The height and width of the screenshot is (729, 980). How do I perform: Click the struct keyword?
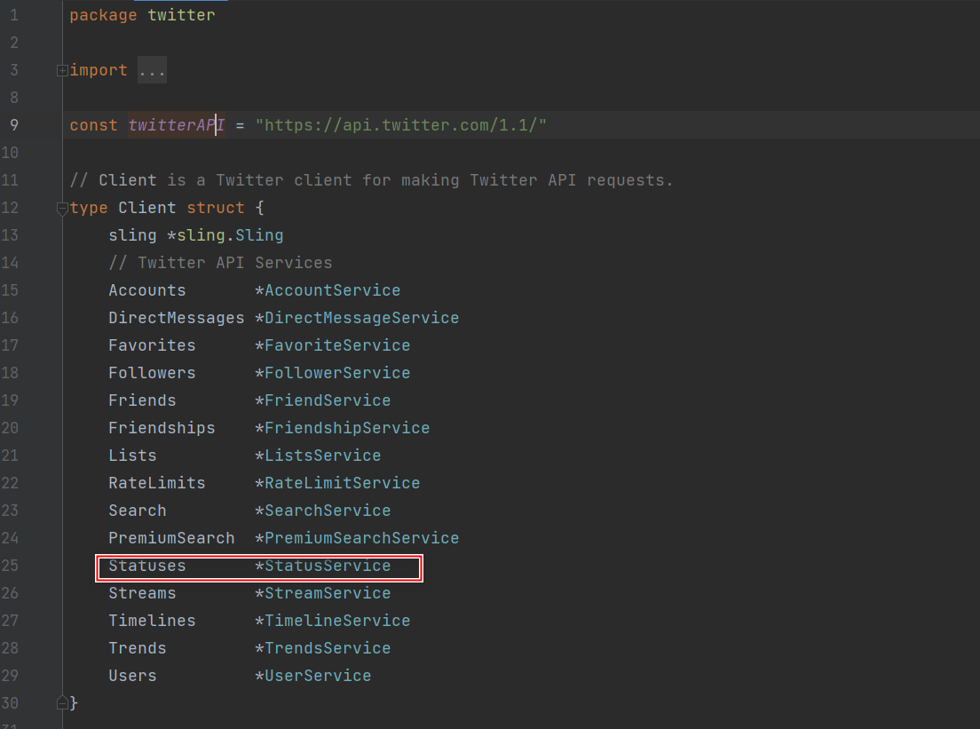216,208
